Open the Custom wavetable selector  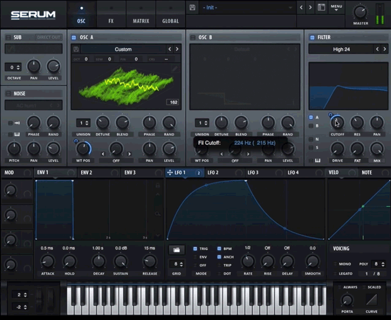pos(123,49)
